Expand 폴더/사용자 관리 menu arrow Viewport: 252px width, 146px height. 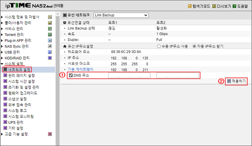pos(2,23)
